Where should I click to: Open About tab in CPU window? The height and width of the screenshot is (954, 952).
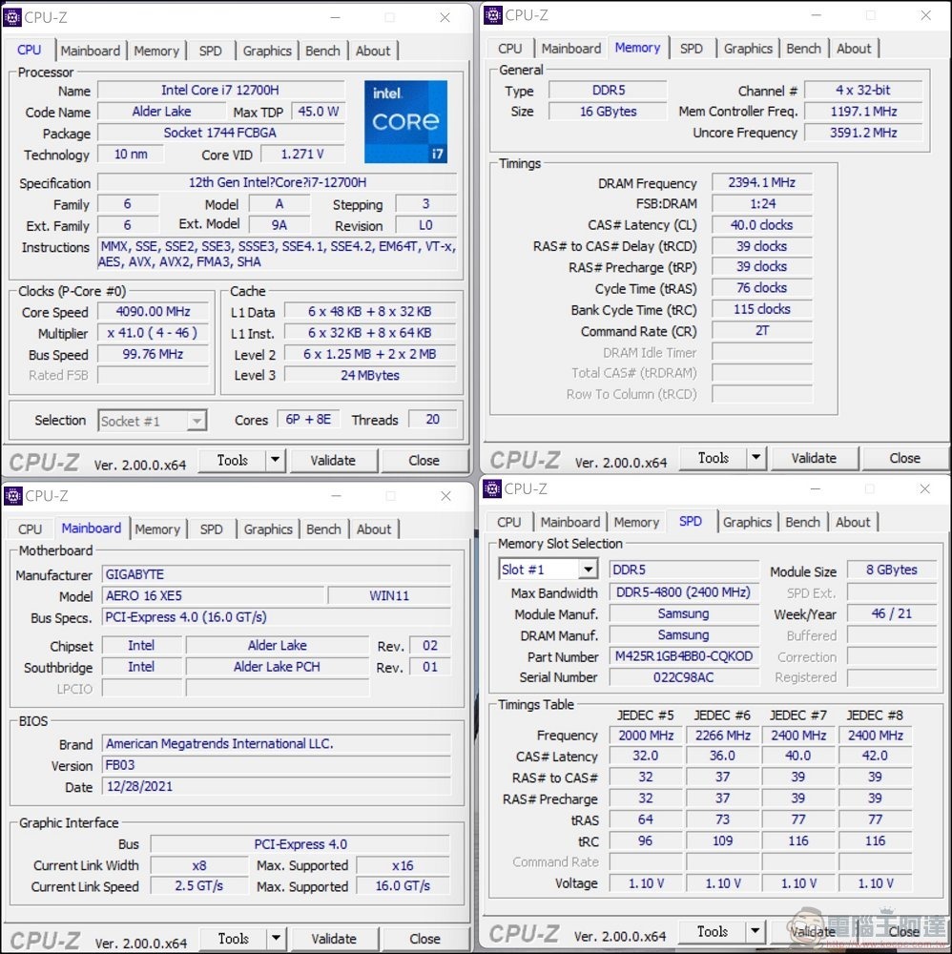pos(373,52)
